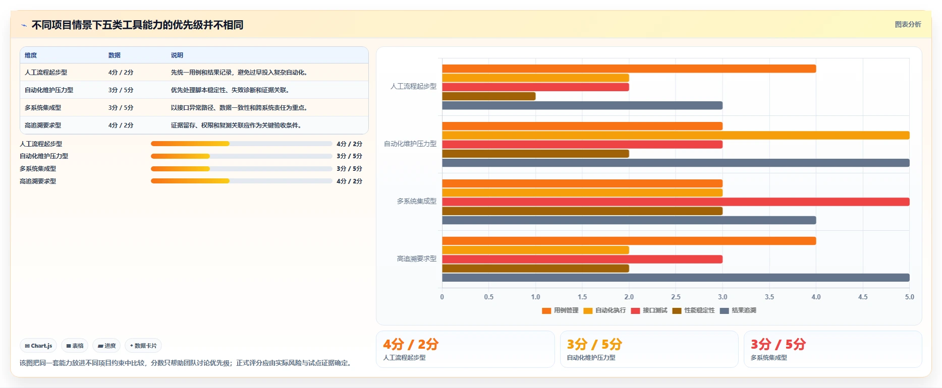Click the 多系统集成型 progress bar
The height and width of the screenshot is (388, 942).
pos(241,169)
